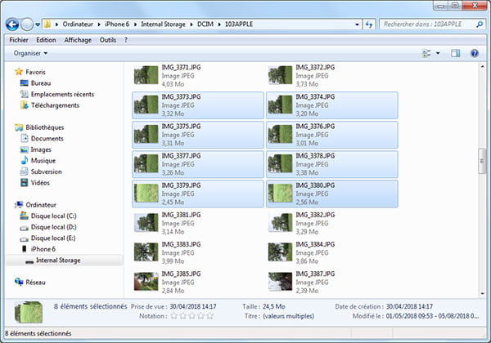The width and height of the screenshot is (491, 343).
Task: Open the Help question mark icon
Action: coord(474,54)
